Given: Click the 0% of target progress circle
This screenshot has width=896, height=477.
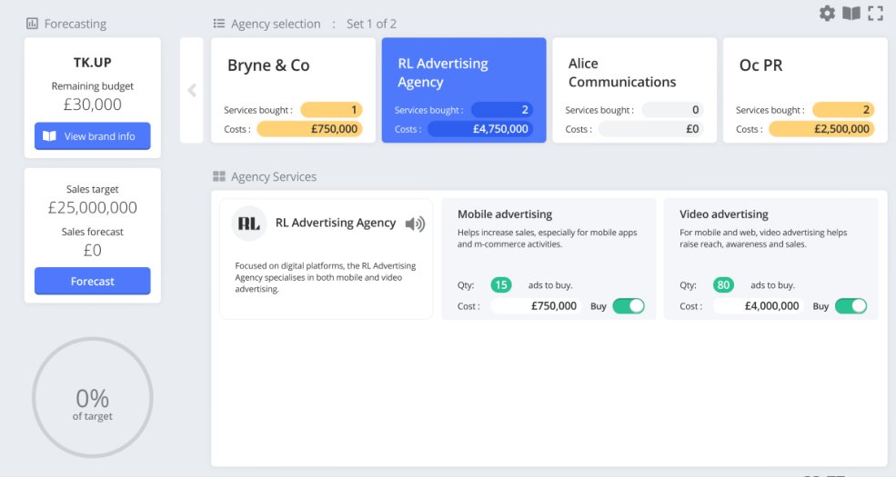Looking at the screenshot, I should point(93,398).
